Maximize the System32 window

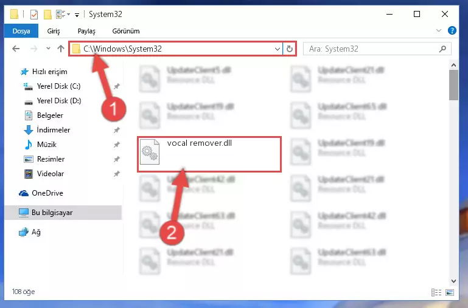click(417, 15)
